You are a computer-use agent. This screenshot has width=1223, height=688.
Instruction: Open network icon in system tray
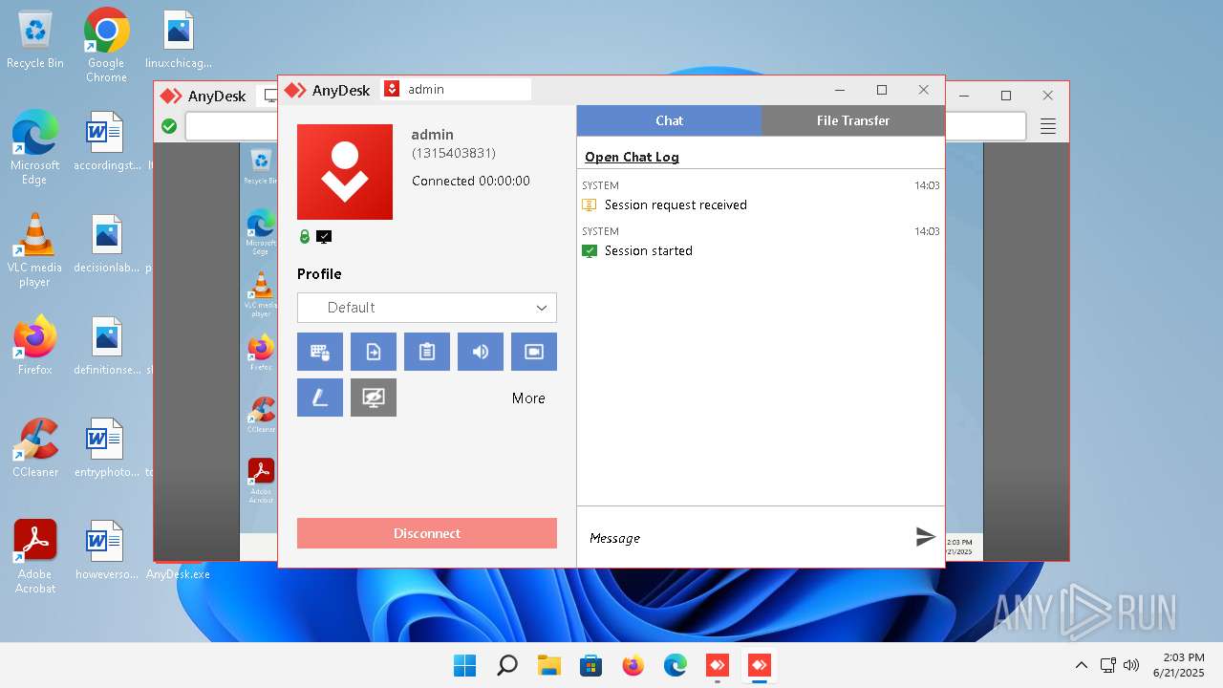point(1108,665)
